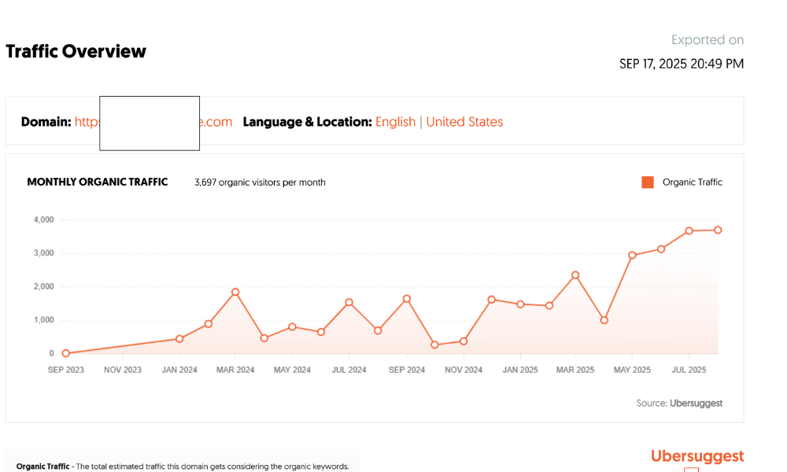
Task: Click the MAR 2025 spike marker on chart
Action: pos(576,275)
